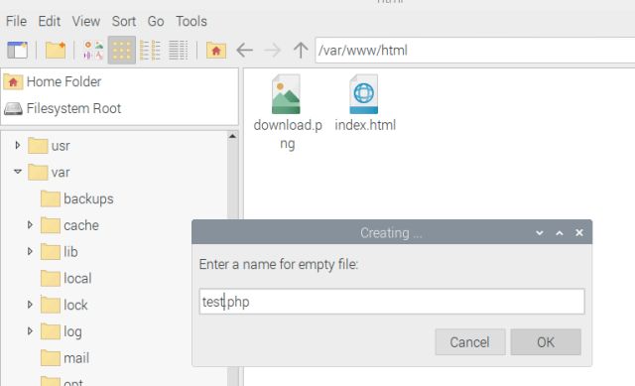Expand the cache folder in tree
635x386 pixels.
pyautogui.click(x=30, y=225)
